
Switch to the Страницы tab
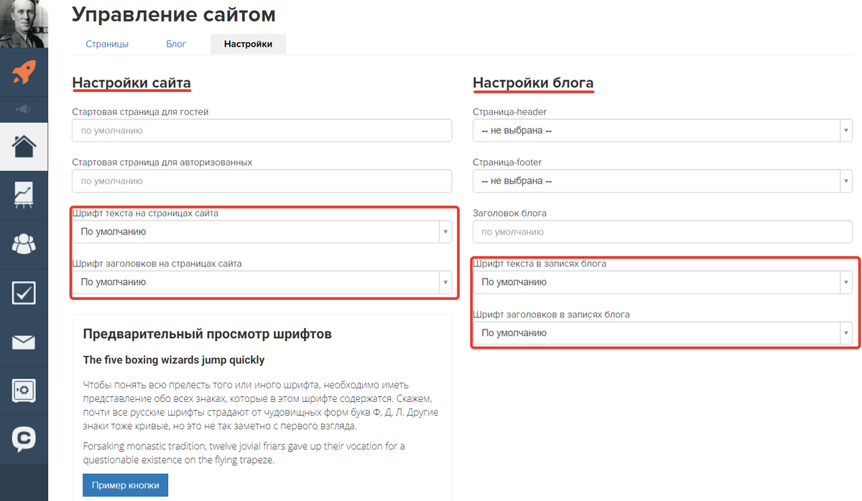pyautogui.click(x=107, y=44)
